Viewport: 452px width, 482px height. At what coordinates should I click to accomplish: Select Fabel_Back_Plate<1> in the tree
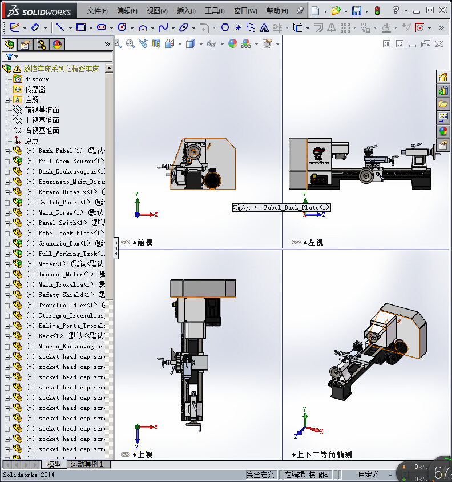(x=71, y=234)
